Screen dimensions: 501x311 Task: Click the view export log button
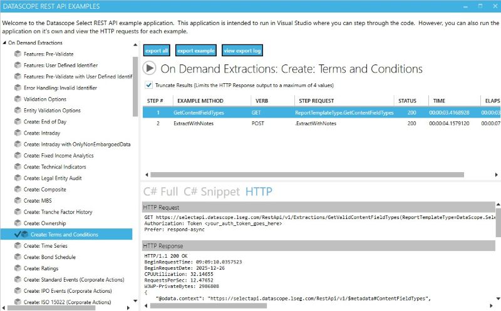tap(242, 51)
